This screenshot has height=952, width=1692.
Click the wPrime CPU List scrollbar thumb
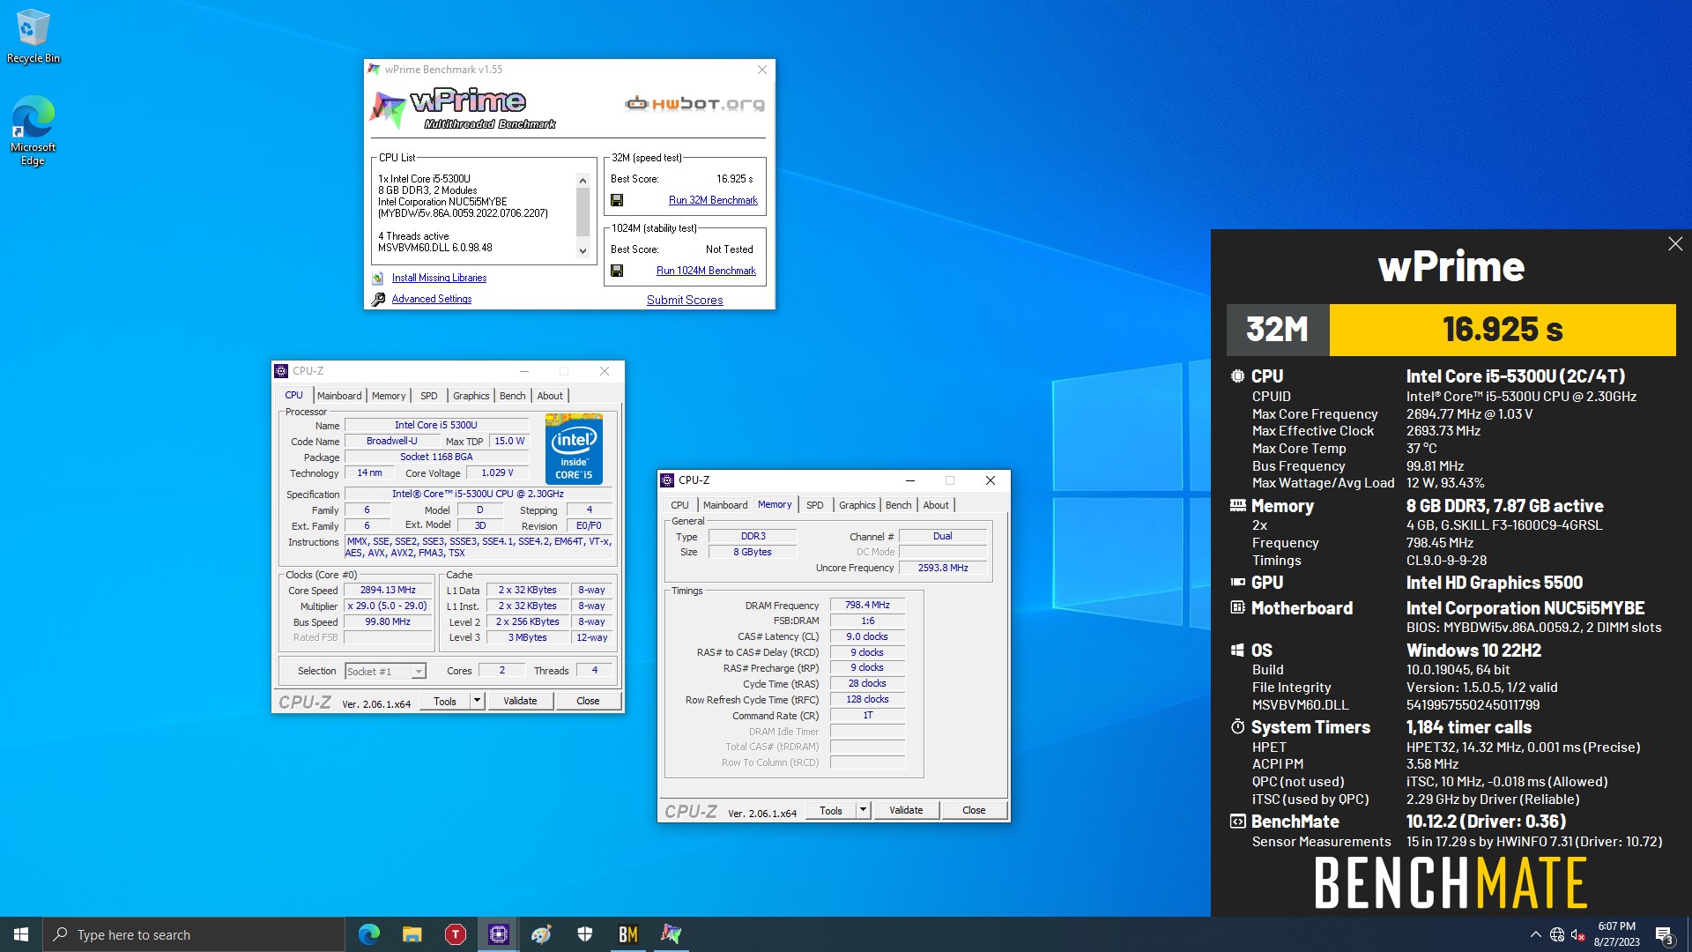tap(583, 212)
